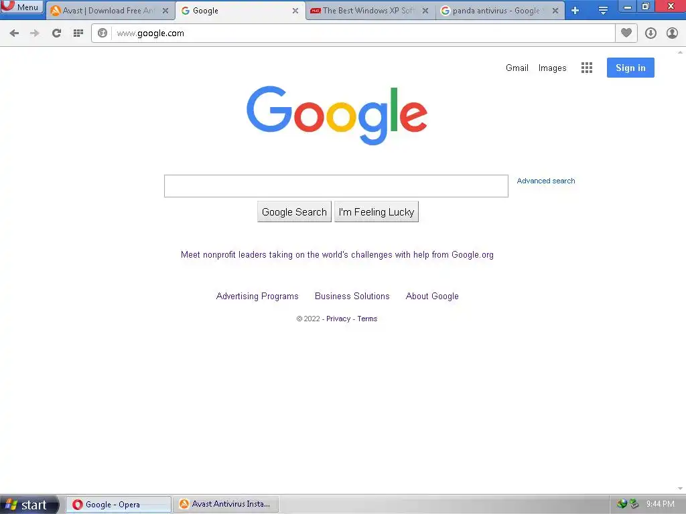Click the site info globe icon
Viewport: 686px width, 514px height.
pyautogui.click(x=102, y=33)
